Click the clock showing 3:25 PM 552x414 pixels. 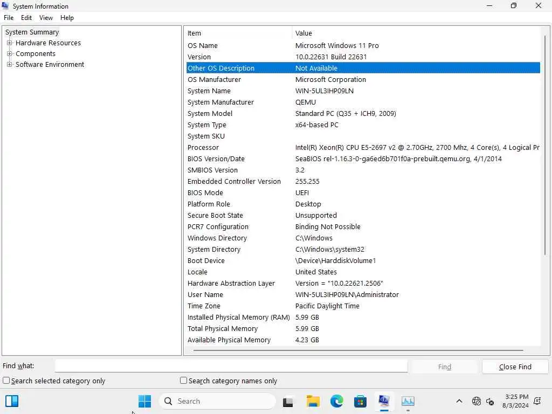[x=517, y=397]
